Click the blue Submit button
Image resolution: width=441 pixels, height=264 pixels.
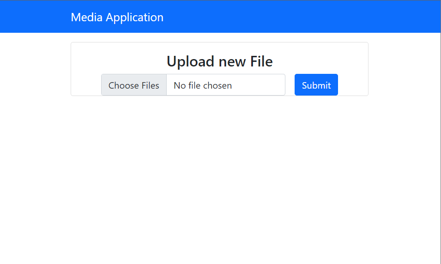(x=316, y=85)
